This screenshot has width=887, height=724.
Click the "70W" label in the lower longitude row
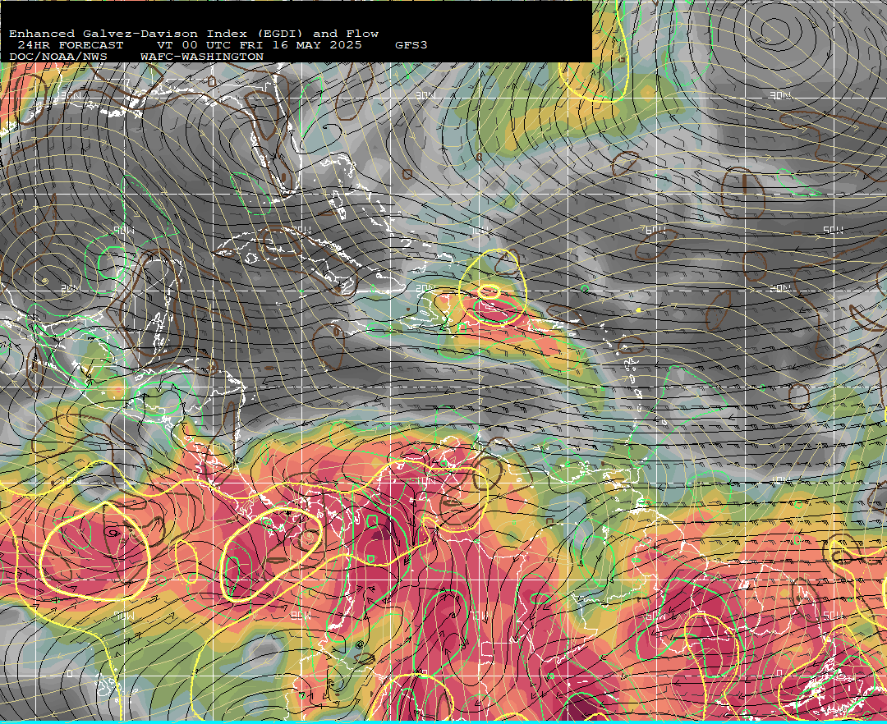[480, 616]
